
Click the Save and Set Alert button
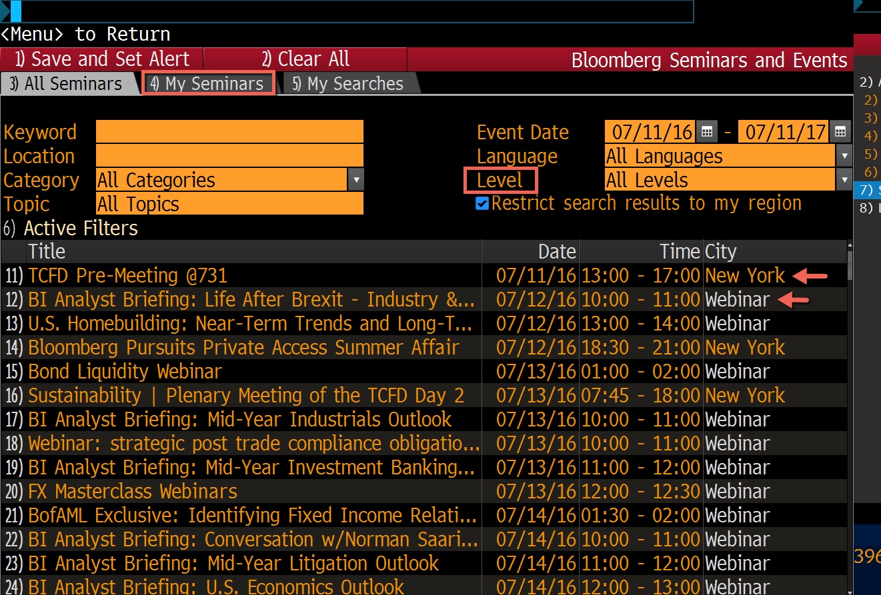coord(101,59)
